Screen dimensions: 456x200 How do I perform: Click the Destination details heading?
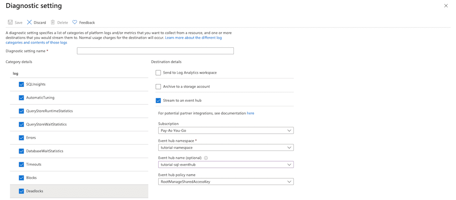[x=166, y=62]
